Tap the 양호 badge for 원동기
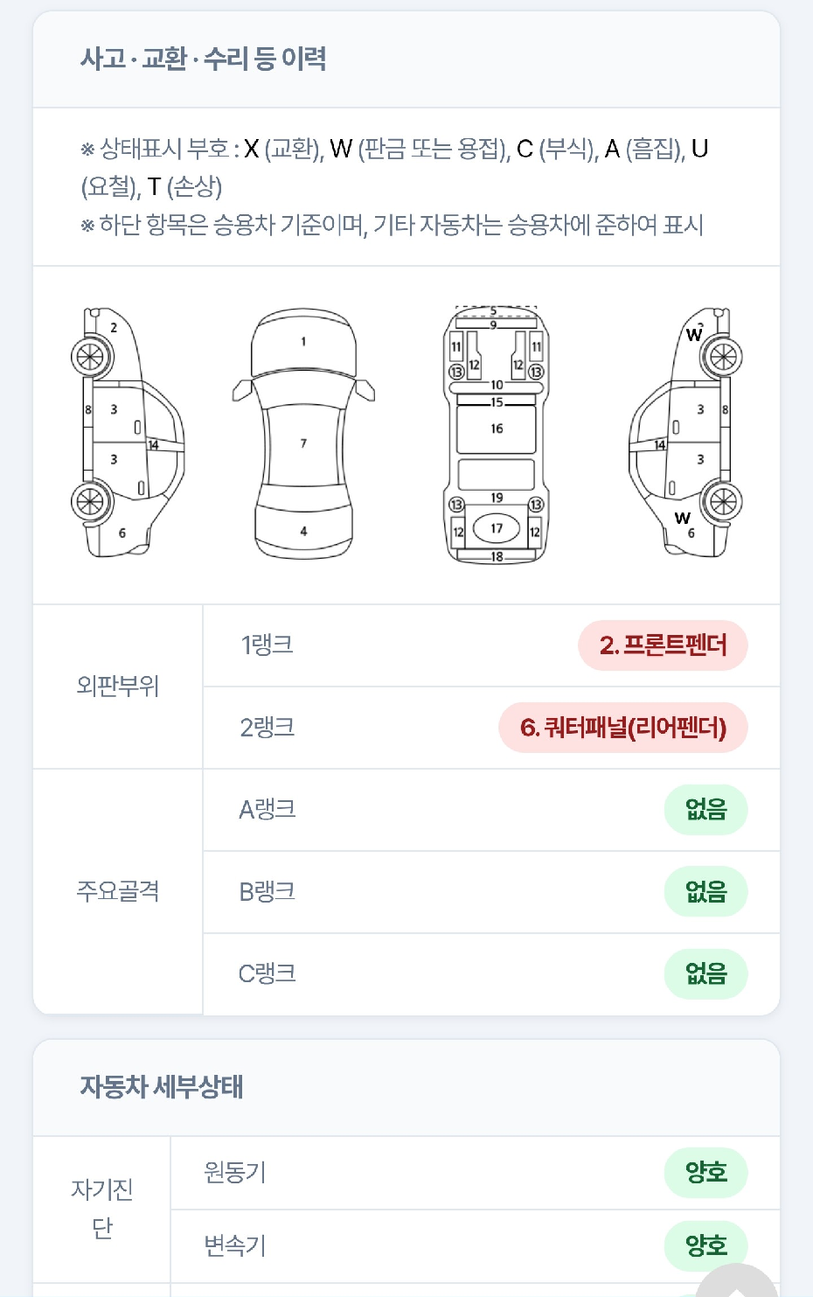Screen dimensions: 813x1297 [x=705, y=1172]
